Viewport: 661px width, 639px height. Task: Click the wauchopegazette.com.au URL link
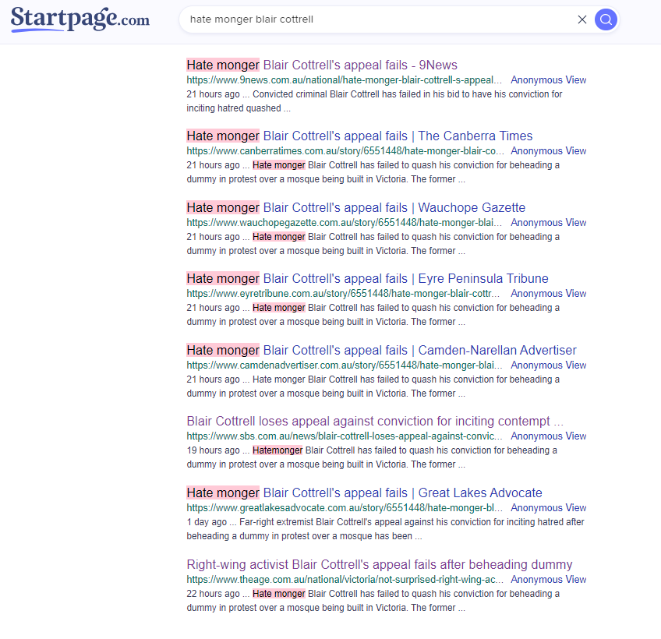[345, 222]
